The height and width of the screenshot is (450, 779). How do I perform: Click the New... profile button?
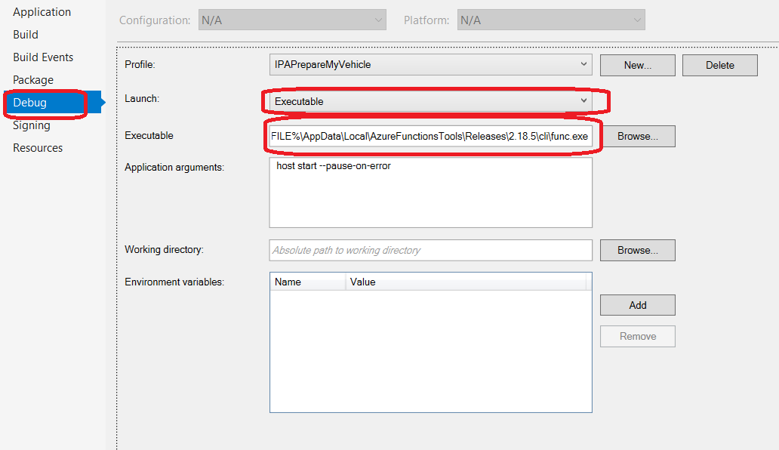tap(637, 65)
